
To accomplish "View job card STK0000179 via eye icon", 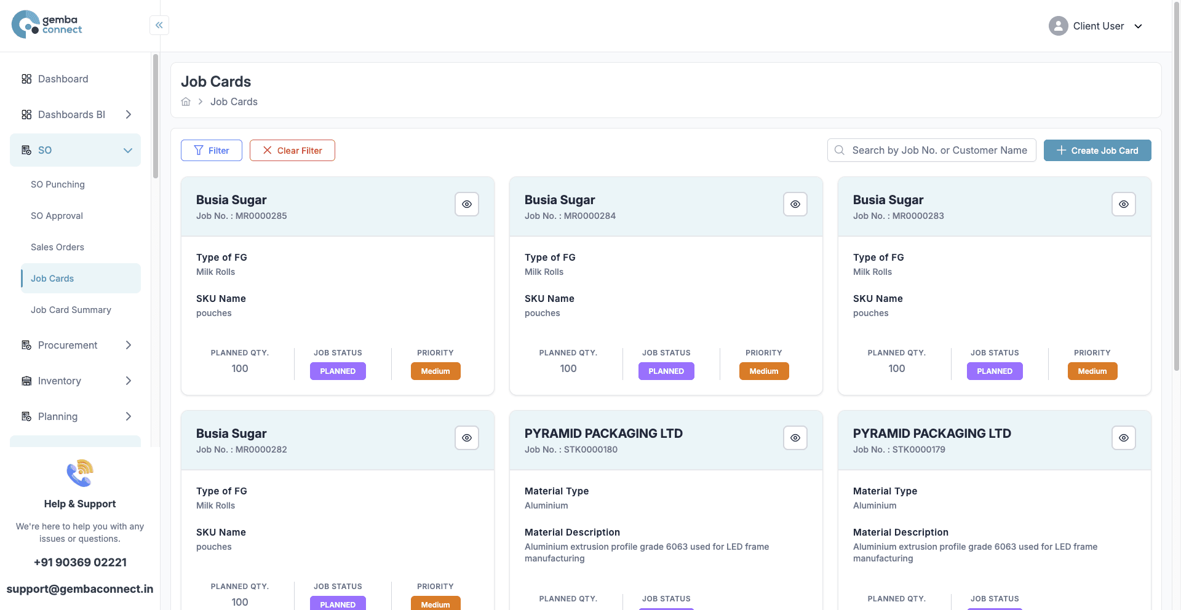I will click(1124, 438).
